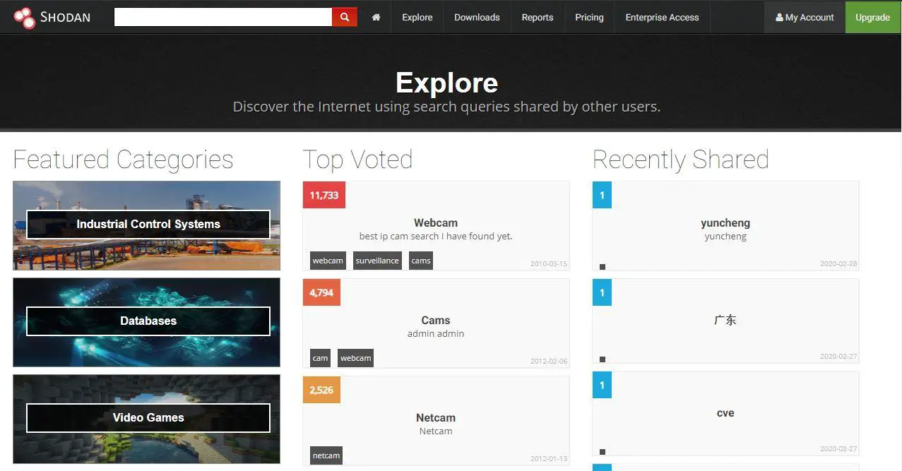Open the Databases category
Image resolution: width=902 pixels, height=471 pixels.
coord(147,322)
